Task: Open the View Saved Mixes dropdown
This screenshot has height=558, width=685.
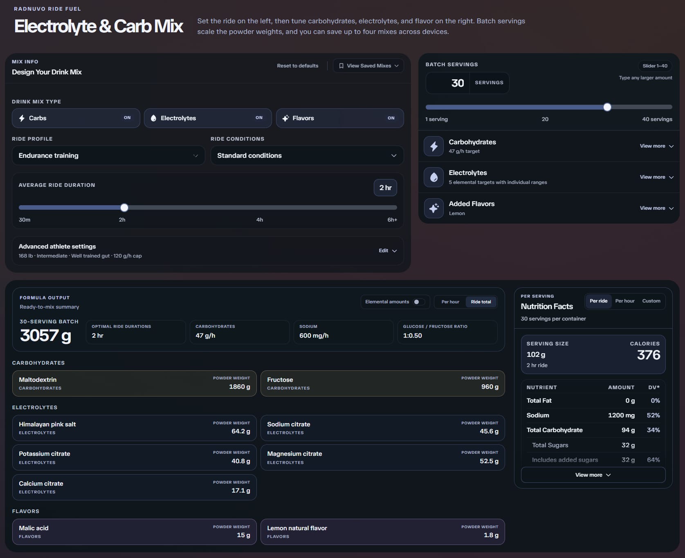Action: (x=368, y=66)
